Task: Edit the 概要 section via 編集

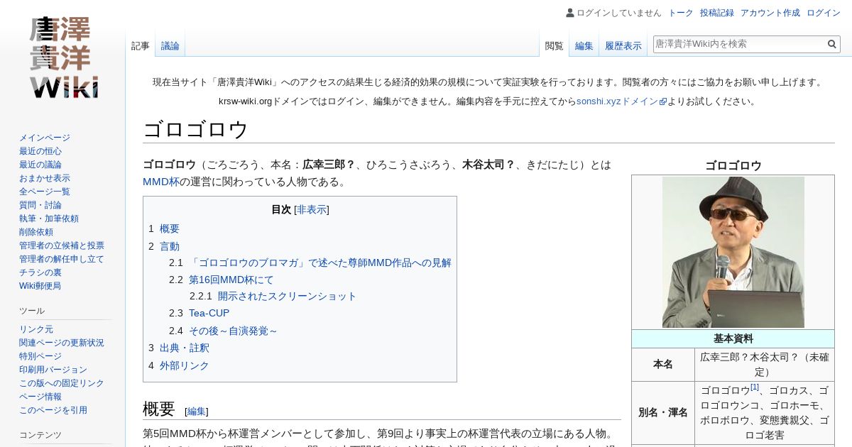Action: 197,412
